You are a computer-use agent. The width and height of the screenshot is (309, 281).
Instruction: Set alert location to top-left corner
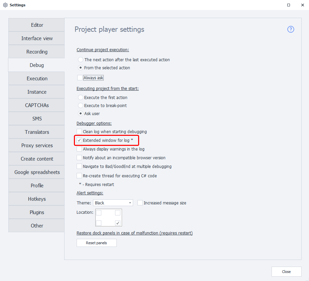(x=99, y=213)
